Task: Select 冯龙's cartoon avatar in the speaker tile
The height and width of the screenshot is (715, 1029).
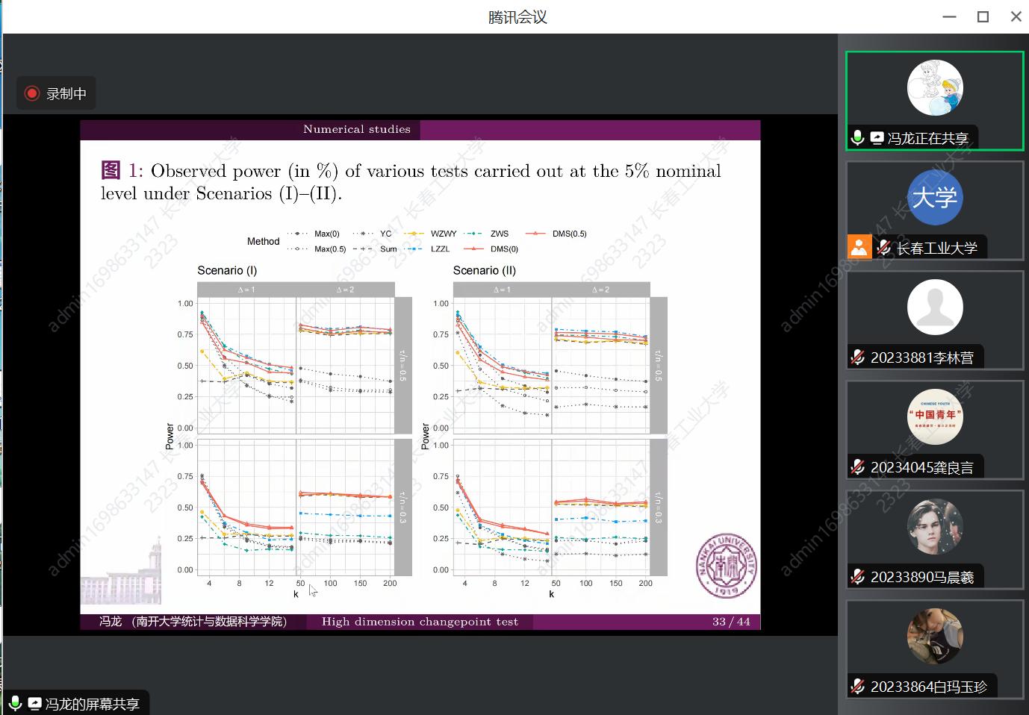Action: click(x=934, y=87)
